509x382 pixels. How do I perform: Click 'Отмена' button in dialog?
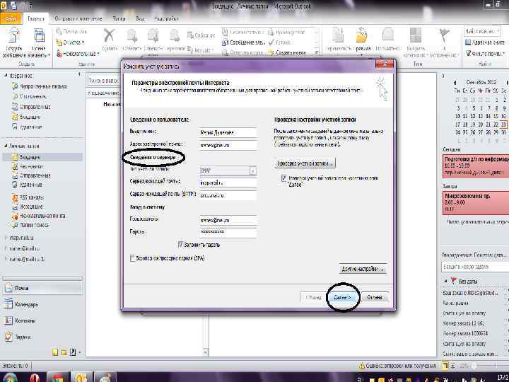tap(374, 297)
